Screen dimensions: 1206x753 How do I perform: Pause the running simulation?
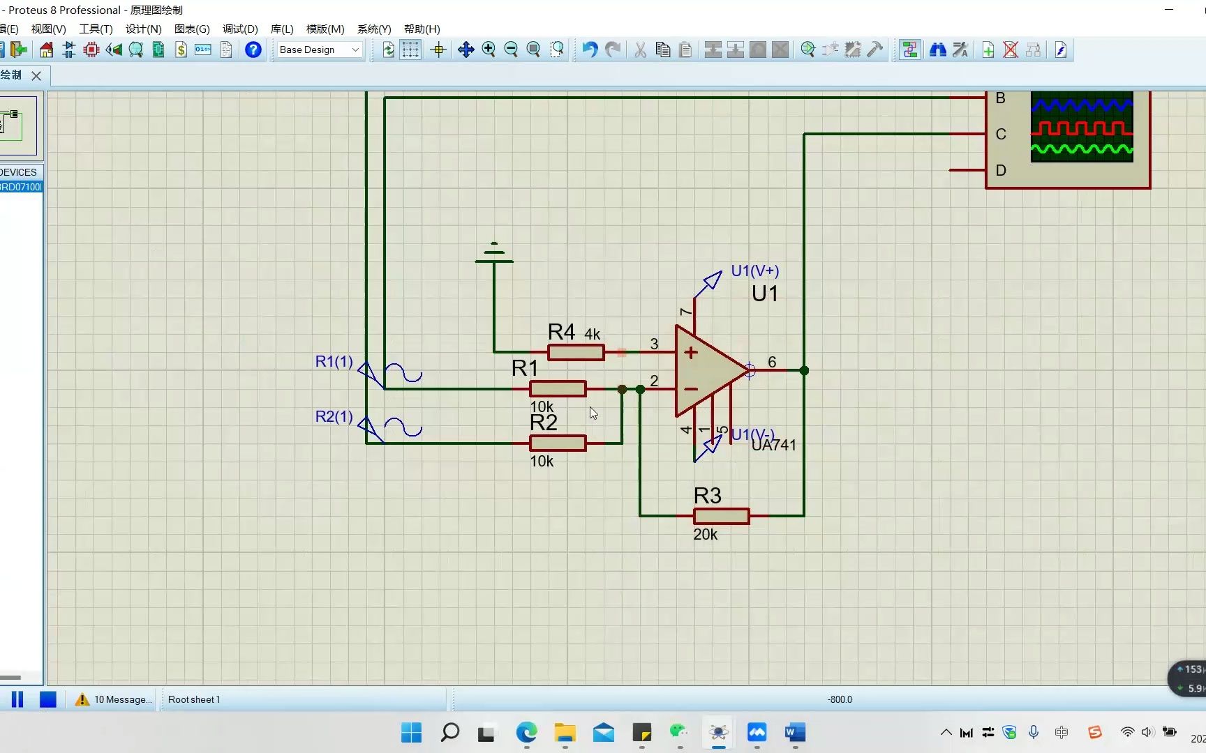click(17, 699)
